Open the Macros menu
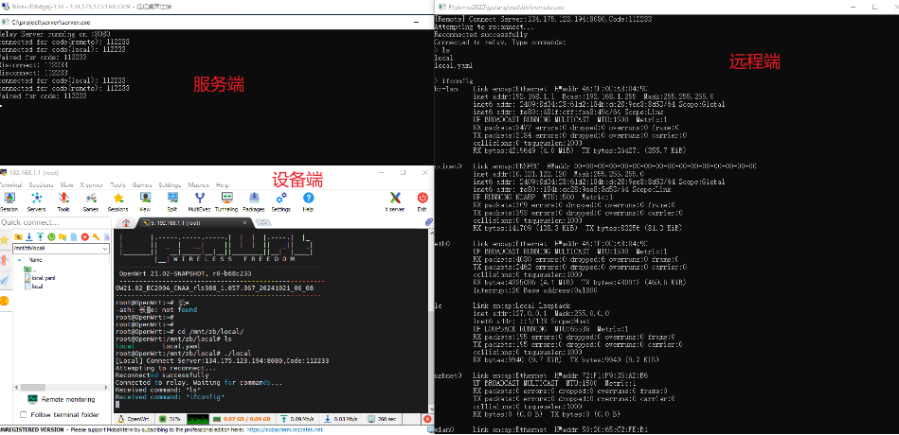 pyautogui.click(x=198, y=185)
